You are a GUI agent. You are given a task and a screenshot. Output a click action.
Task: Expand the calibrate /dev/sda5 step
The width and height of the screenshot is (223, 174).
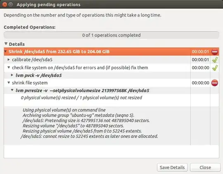9,60
